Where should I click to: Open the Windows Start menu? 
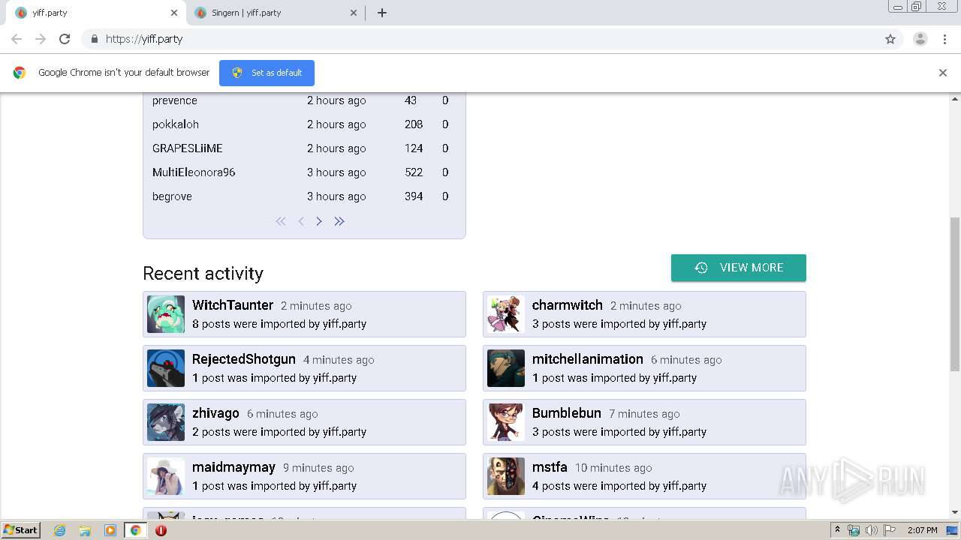tap(21, 530)
